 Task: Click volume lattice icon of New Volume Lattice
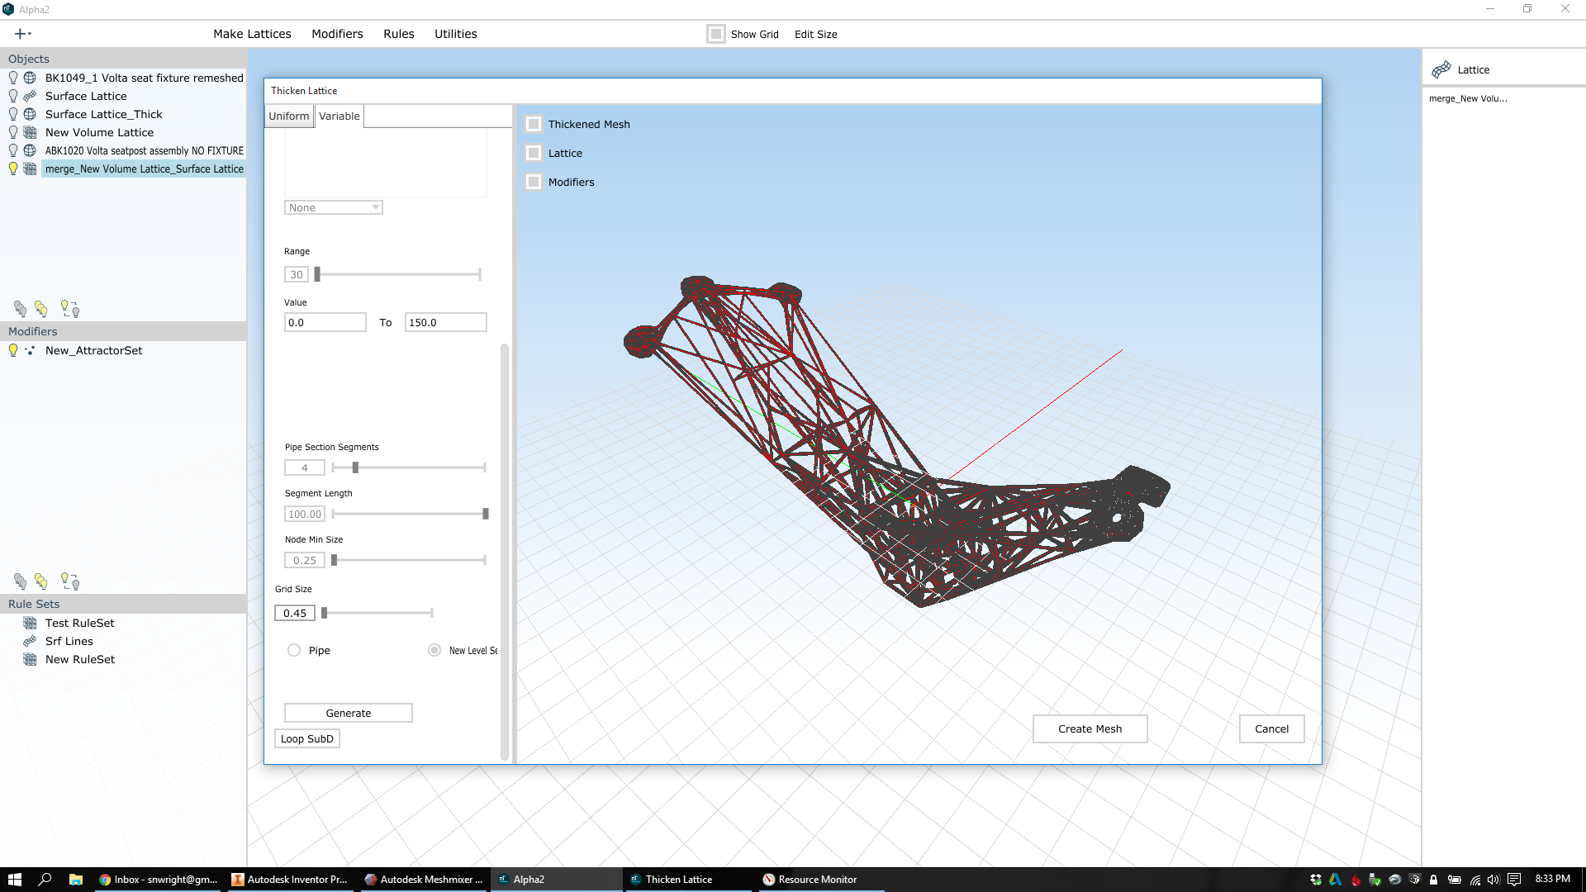coord(30,132)
